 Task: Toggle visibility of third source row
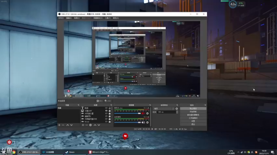point(106,114)
